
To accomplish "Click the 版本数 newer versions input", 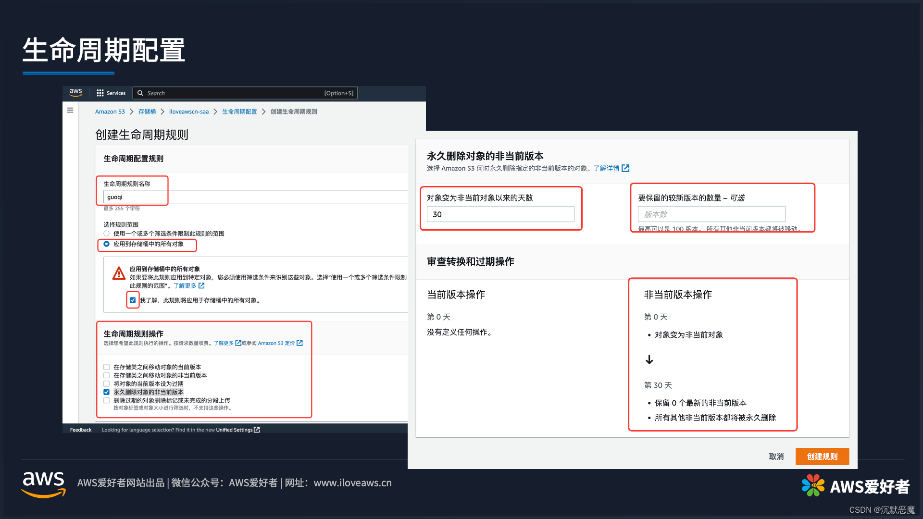I will (711, 214).
